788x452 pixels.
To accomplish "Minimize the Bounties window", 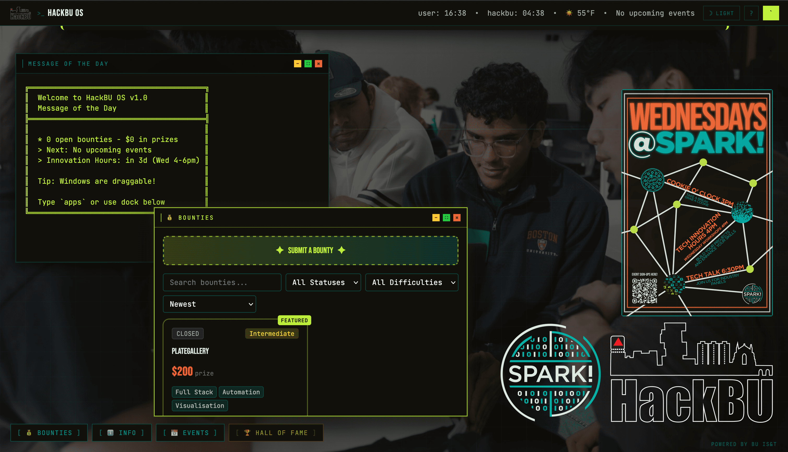I will tap(436, 218).
